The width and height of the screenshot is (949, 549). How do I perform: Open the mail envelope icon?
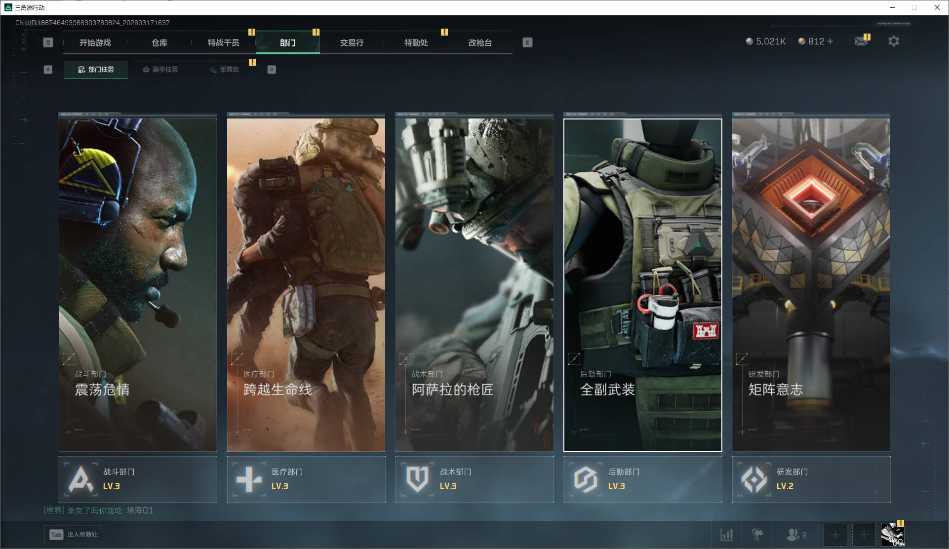point(861,41)
